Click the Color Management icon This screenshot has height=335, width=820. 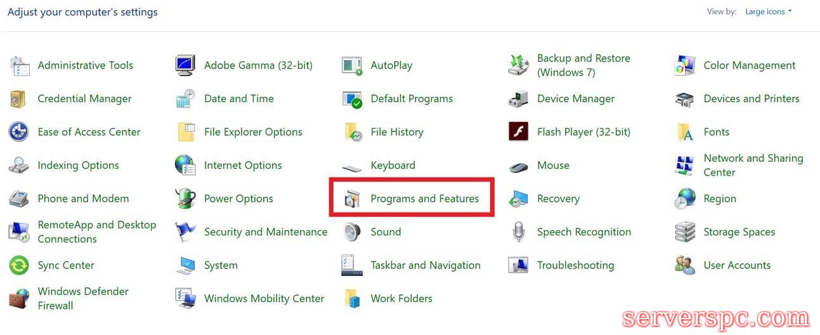685,65
